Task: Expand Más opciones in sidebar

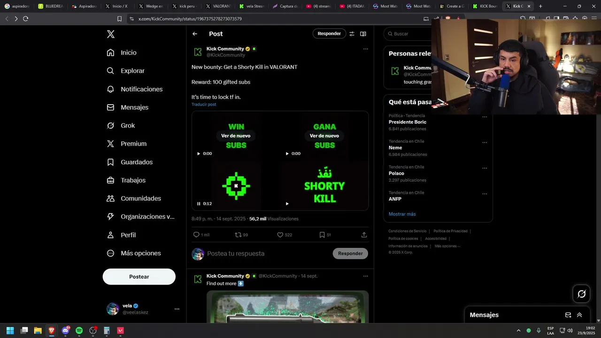Action: (134, 253)
